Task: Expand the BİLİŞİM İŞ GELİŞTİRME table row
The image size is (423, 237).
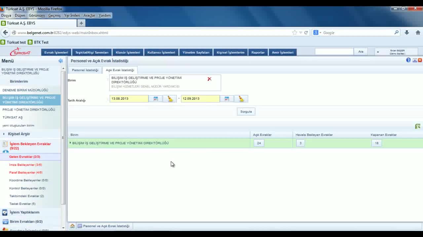Action: click(70, 143)
